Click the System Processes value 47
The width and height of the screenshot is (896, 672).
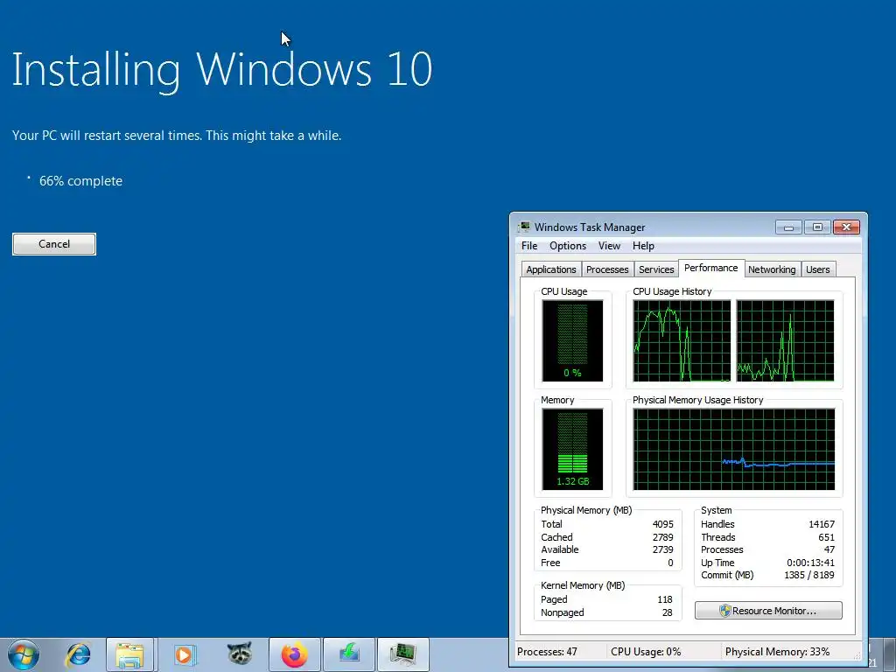(x=829, y=549)
